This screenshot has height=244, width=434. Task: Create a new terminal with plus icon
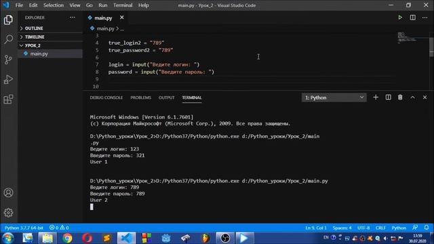[376, 98]
